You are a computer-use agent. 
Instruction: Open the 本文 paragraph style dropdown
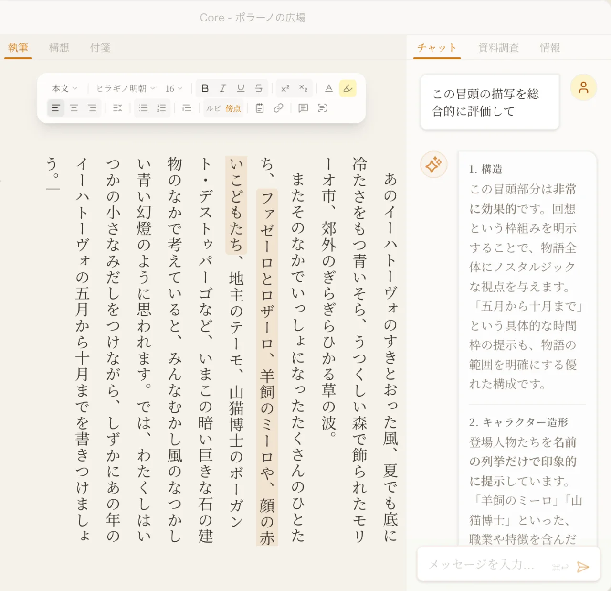(x=64, y=88)
